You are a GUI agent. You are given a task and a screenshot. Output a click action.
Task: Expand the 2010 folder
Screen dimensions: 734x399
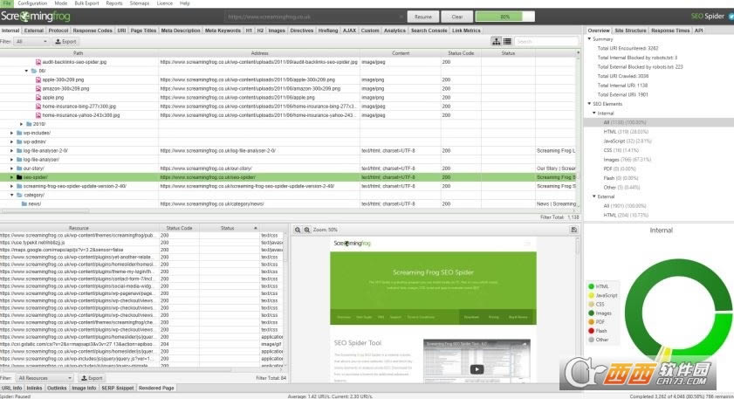click(22, 124)
